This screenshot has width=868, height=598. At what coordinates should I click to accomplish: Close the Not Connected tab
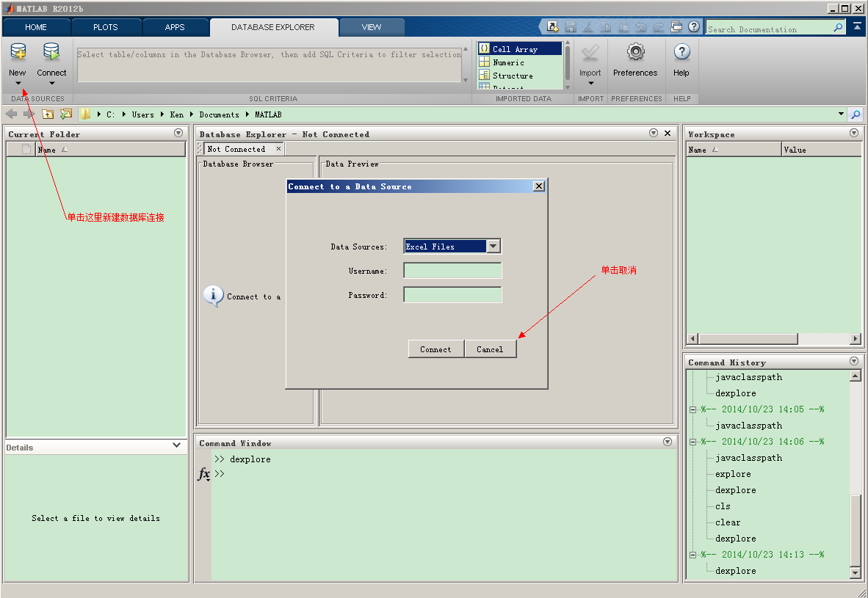[278, 149]
